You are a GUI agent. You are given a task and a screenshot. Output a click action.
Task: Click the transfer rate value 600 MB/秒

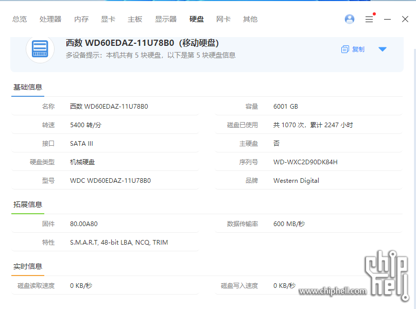click(289, 224)
